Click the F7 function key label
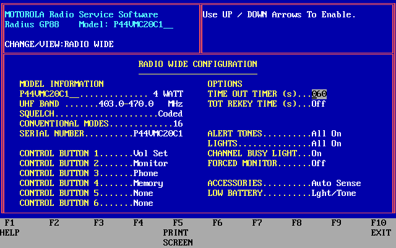Viewport: 396px width, 248px height. point(257,223)
